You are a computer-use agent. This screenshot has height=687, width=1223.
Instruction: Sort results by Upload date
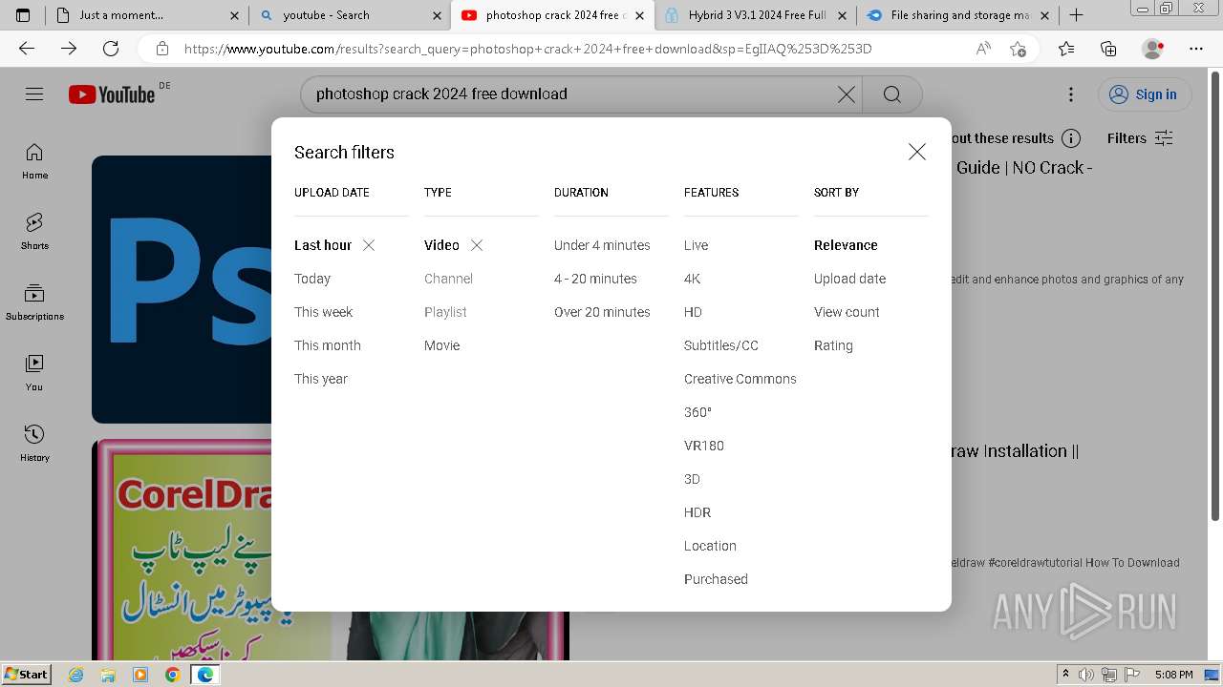point(849,279)
